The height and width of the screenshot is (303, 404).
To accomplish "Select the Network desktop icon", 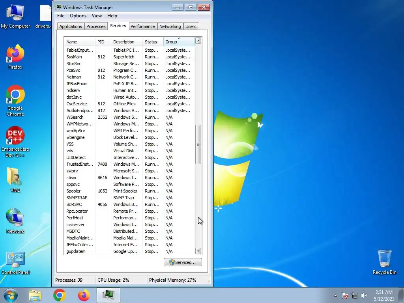I will click(x=15, y=221).
